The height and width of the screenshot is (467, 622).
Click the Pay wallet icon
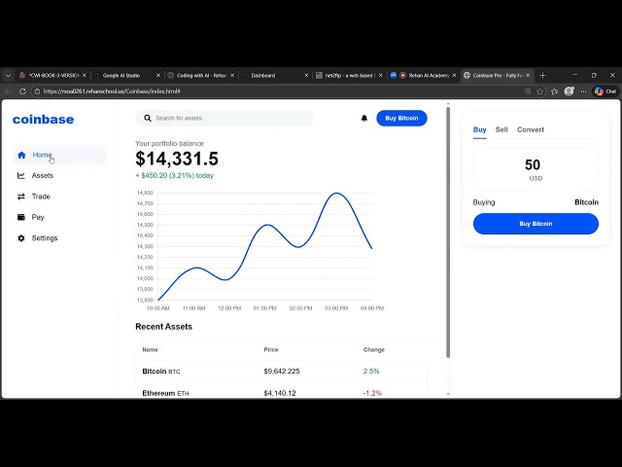click(21, 217)
